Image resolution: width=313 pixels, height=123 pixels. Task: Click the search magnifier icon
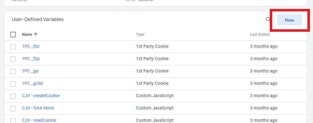tap(268, 19)
